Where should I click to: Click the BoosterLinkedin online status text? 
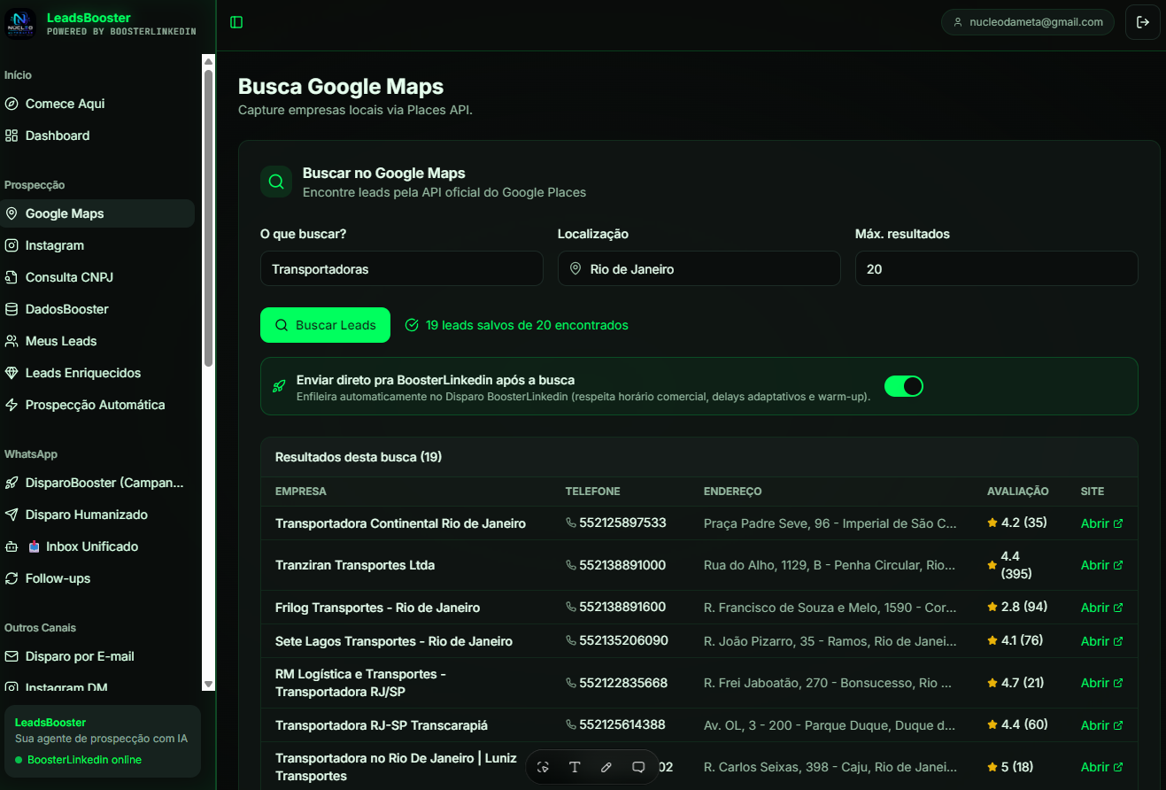pyautogui.click(x=84, y=760)
